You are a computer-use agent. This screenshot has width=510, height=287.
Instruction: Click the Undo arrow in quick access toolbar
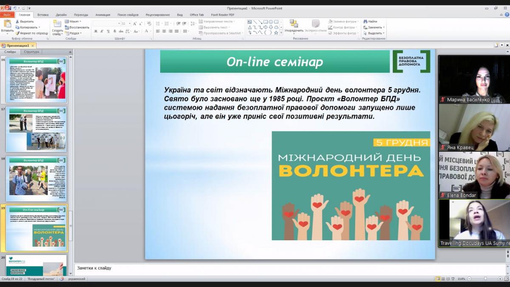click(x=15, y=8)
